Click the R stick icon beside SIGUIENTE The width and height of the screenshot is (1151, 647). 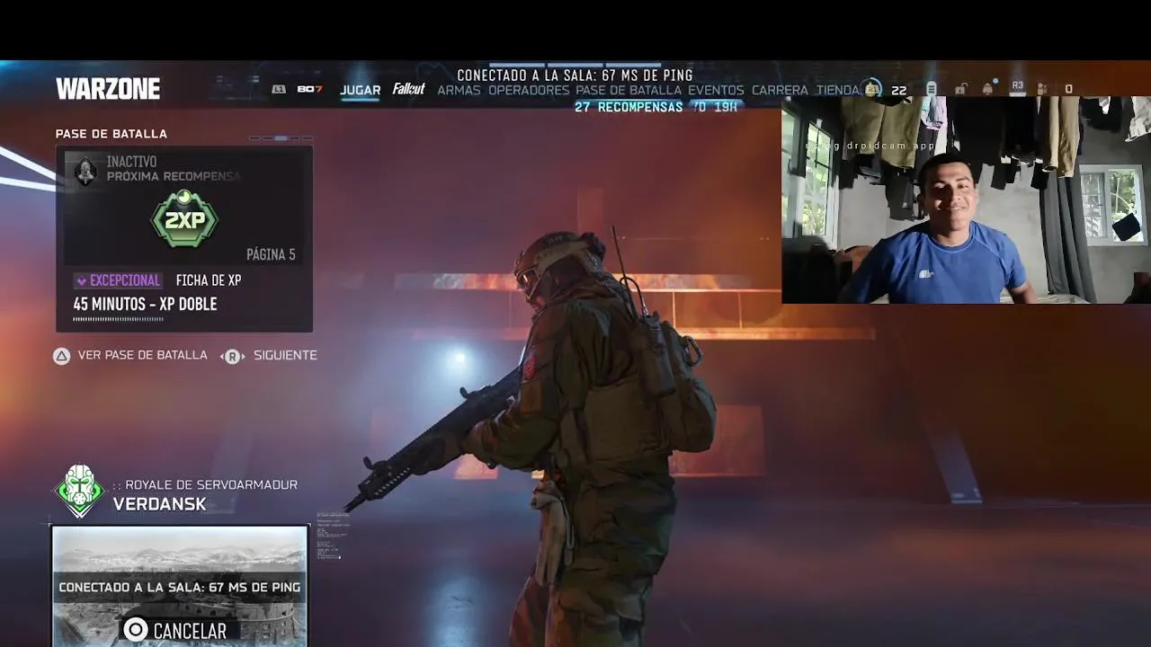(x=233, y=356)
